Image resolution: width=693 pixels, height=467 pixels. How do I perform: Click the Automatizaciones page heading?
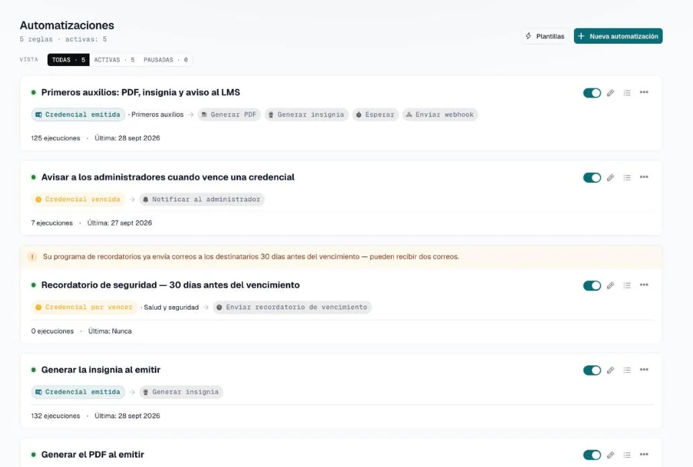[x=67, y=25]
